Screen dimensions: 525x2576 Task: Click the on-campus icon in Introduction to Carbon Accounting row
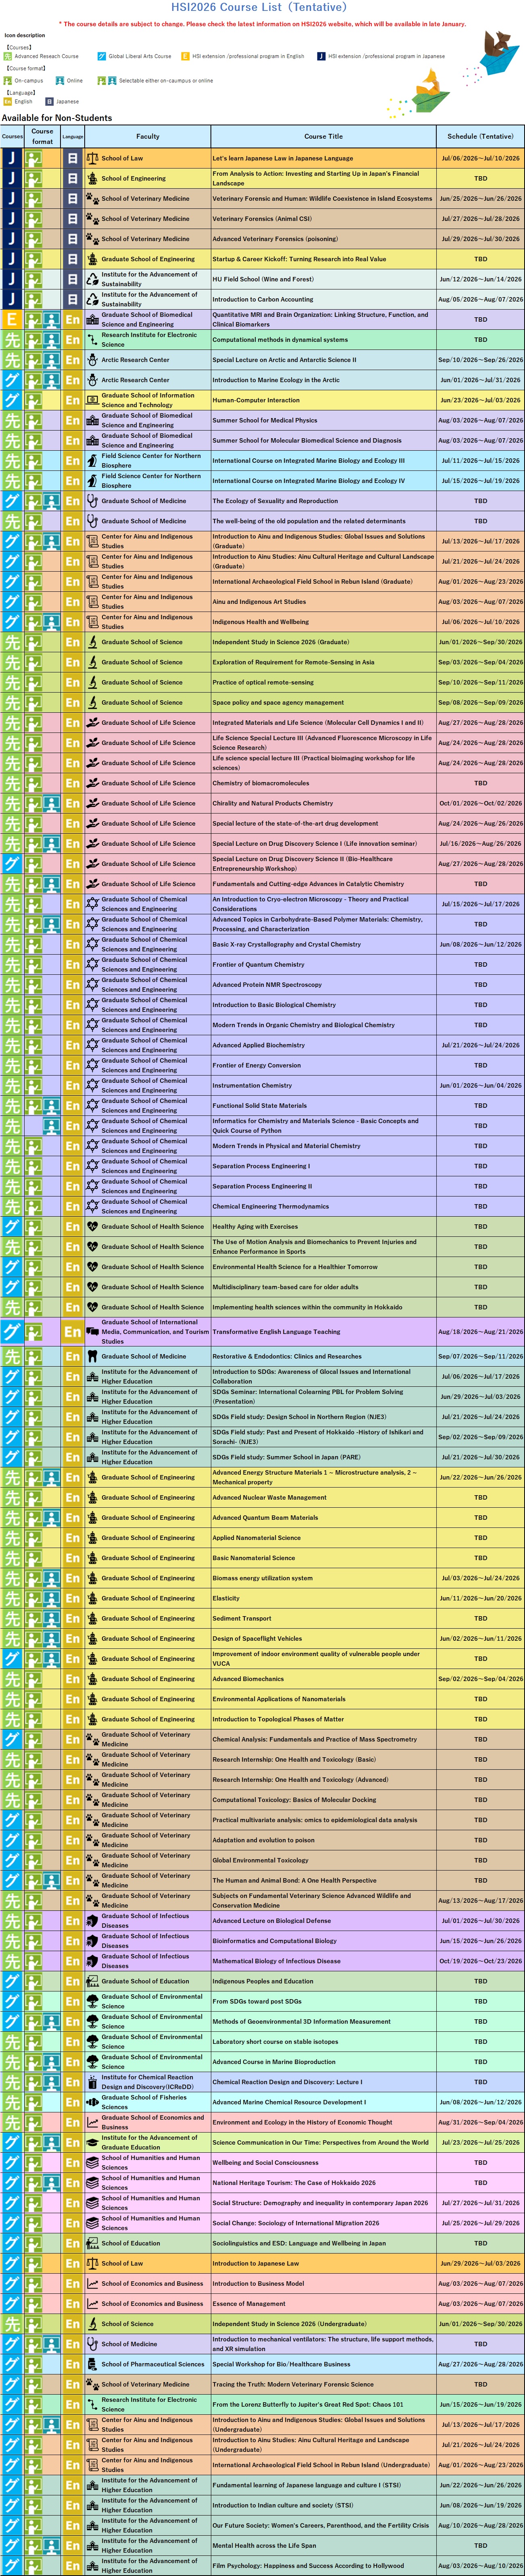coord(33,299)
